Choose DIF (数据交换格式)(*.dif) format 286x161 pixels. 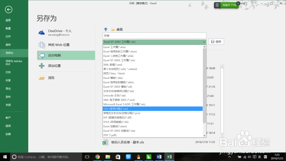[152, 117]
